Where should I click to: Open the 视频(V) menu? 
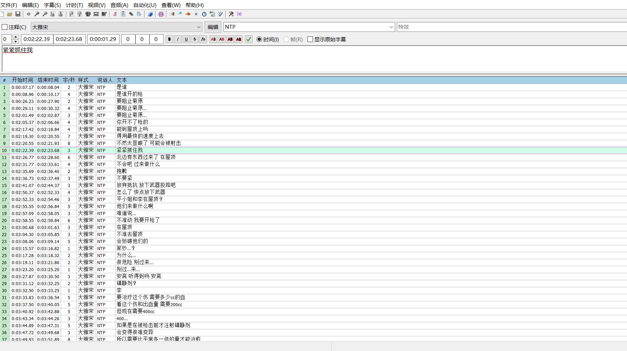click(96, 5)
